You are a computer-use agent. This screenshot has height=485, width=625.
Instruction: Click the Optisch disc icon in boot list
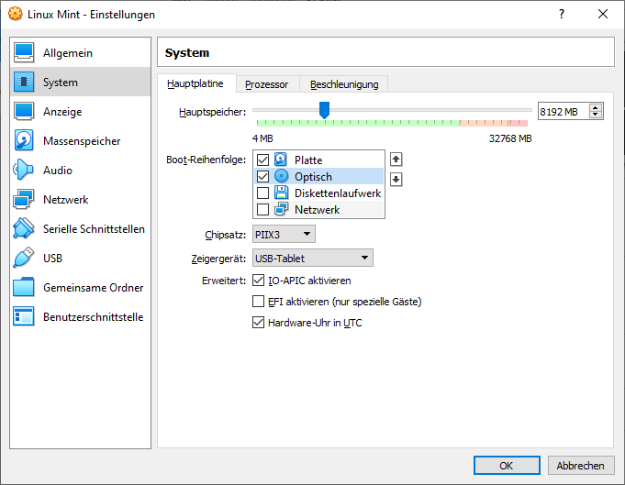point(281,176)
